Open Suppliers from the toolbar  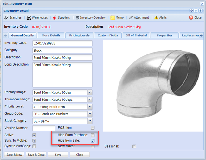[x=55, y=18]
